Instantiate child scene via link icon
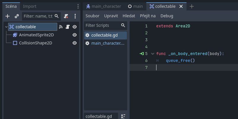The width and height of the screenshot is (238, 119). [17, 16]
